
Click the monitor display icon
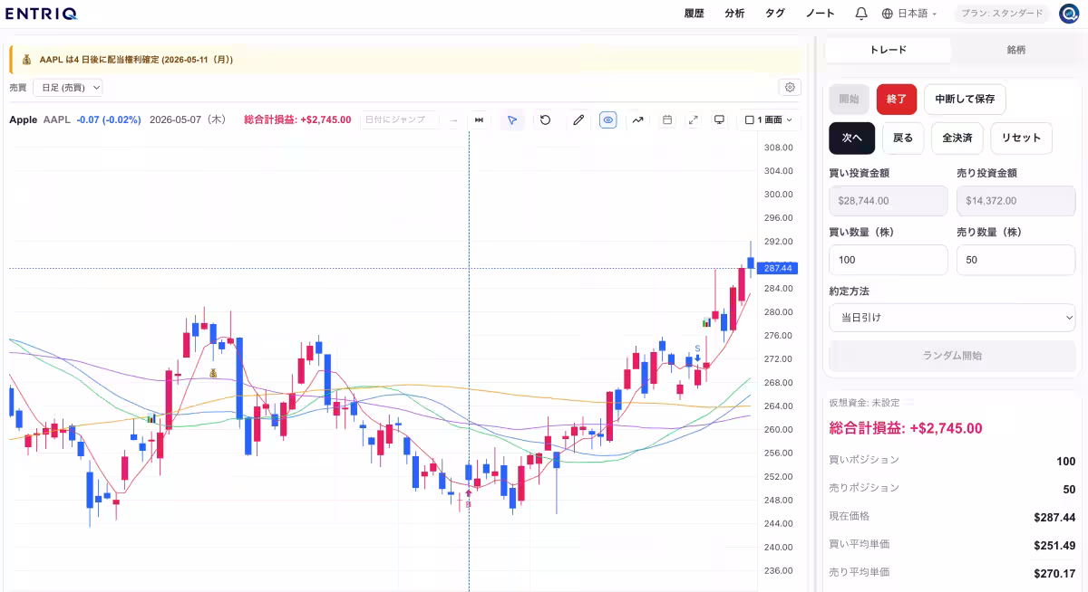720,119
